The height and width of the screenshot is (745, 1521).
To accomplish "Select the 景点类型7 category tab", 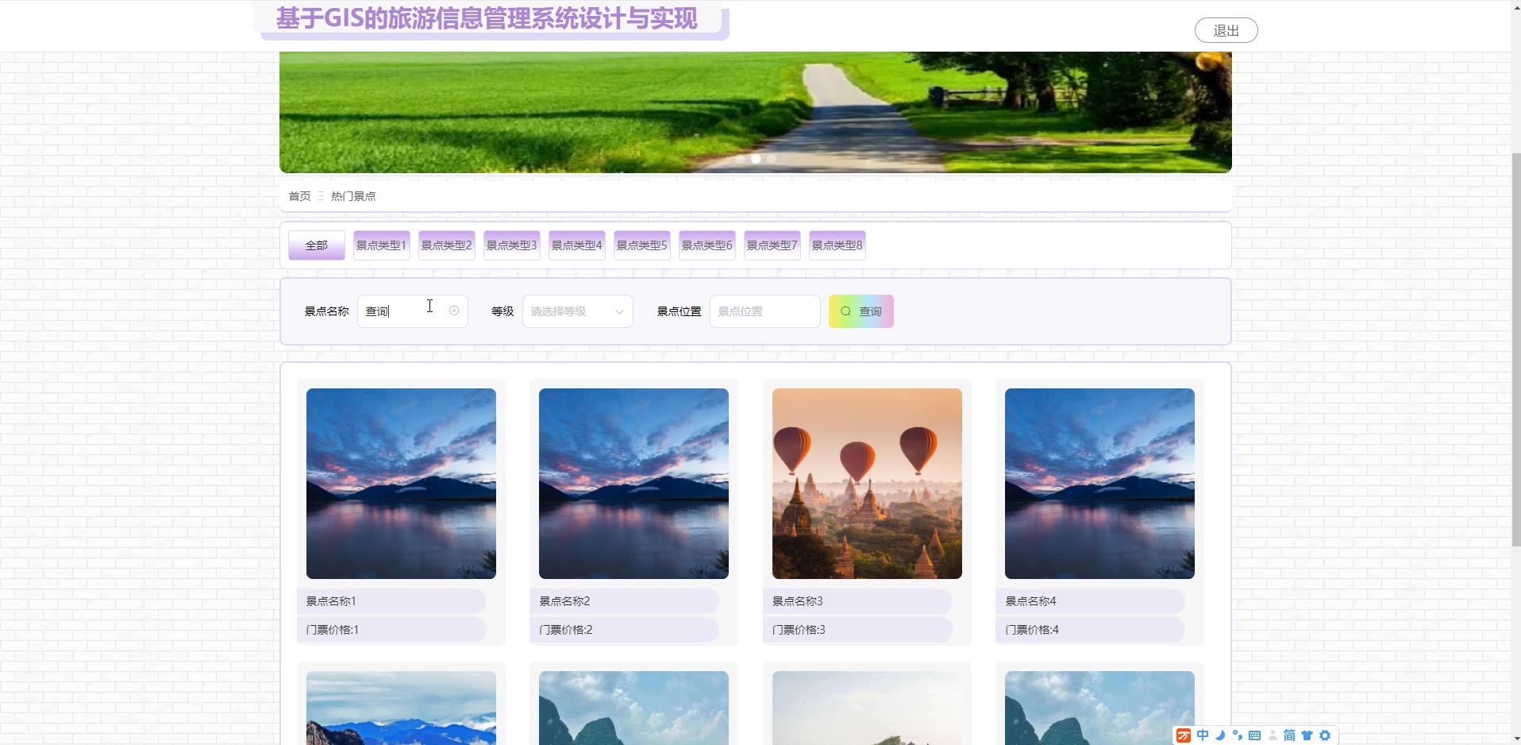I will click(772, 245).
